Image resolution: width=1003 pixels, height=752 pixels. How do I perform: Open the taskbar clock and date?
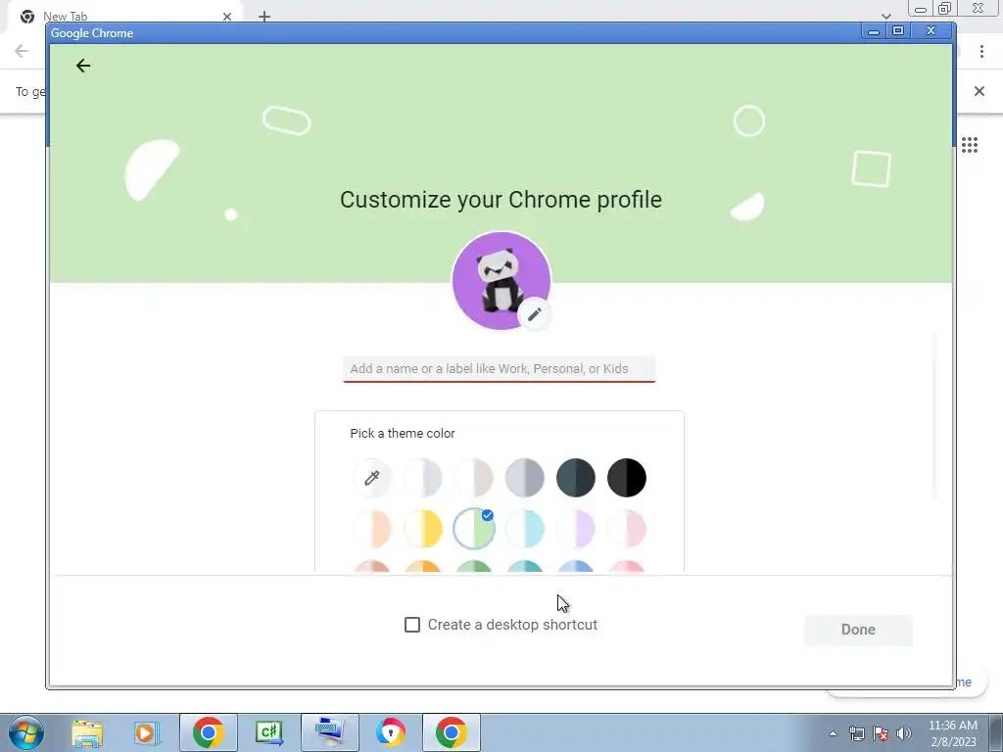(x=952, y=733)
